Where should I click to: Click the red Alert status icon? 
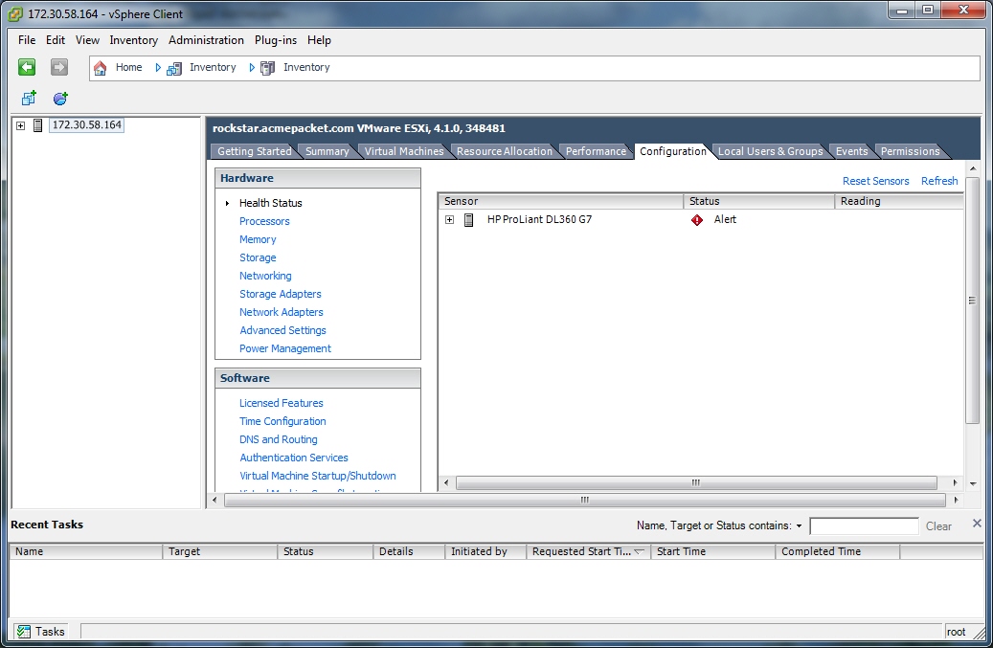click(696, 219)
